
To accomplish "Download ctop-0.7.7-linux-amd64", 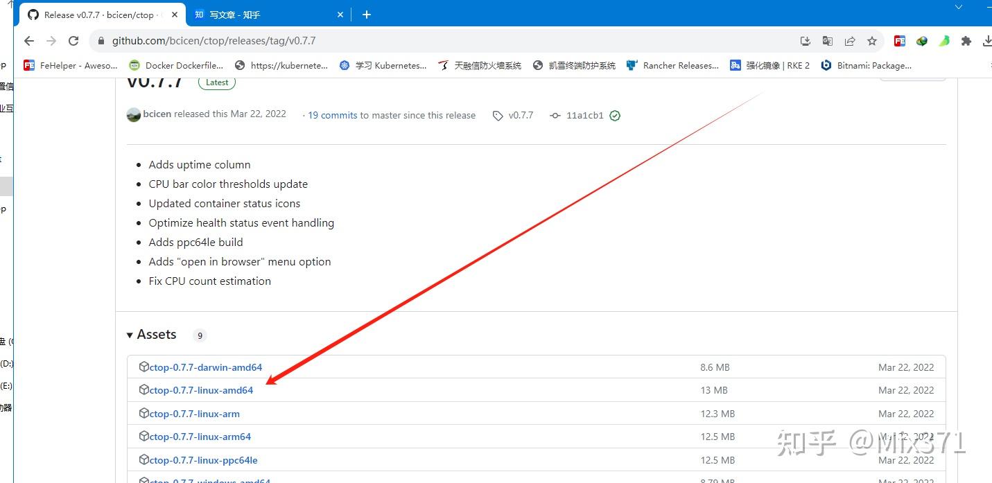I will point(201,390).
